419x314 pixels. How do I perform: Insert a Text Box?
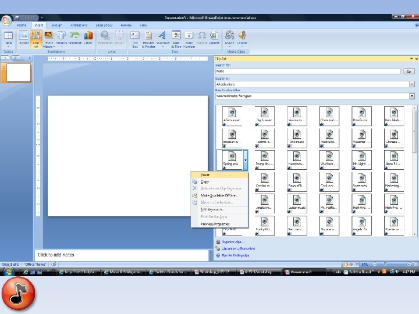(135, 39)
